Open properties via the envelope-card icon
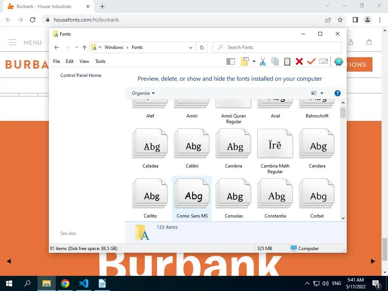Viewport: 388px width, 291px height. pos(324,61)
